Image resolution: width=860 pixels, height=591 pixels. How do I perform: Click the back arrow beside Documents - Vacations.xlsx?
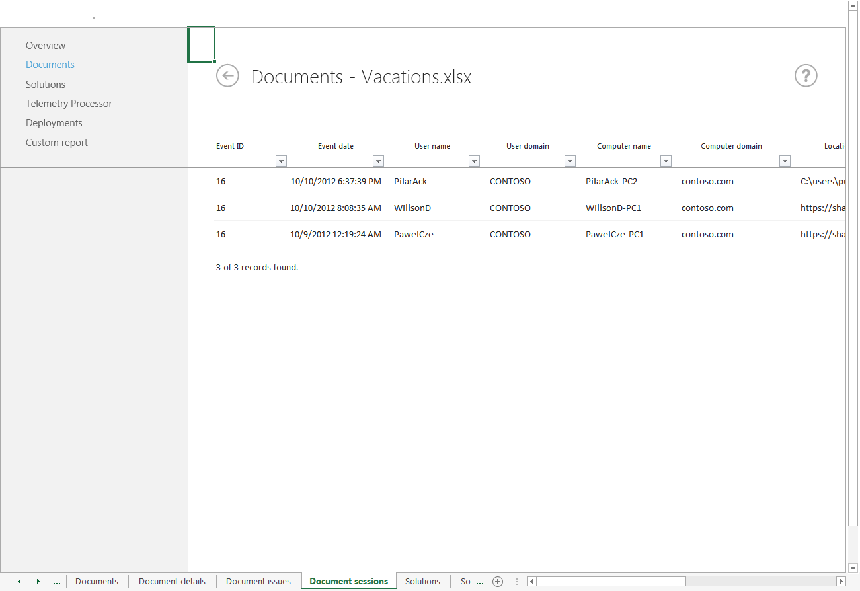point(227,76)
